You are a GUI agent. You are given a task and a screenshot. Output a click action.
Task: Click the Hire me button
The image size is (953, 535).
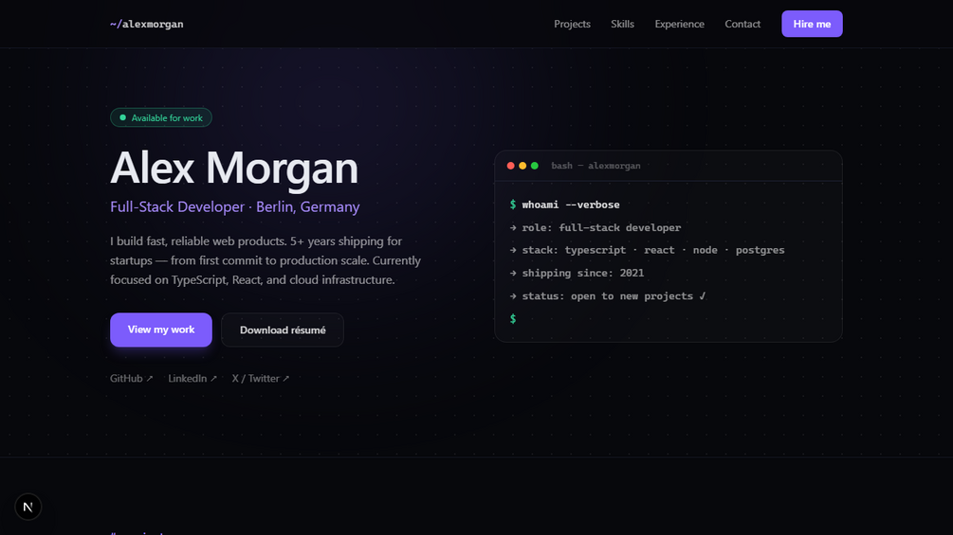pos(812,24)
